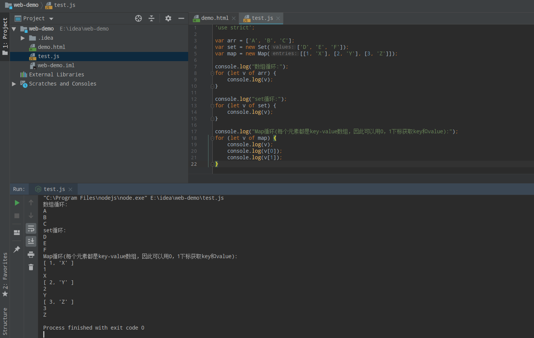Close the test.js run tab
The height and width of the screenshot is (338, 534).
(x=70, y=189)
